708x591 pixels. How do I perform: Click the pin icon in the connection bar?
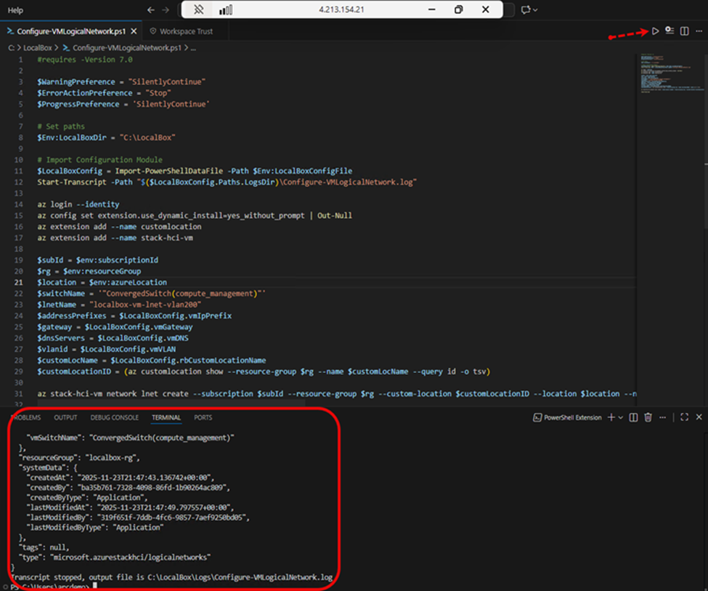click(199, 9)
